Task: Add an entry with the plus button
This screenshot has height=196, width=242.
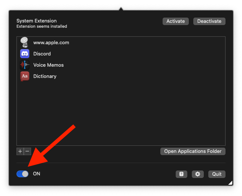Action: tap(20, 151)
